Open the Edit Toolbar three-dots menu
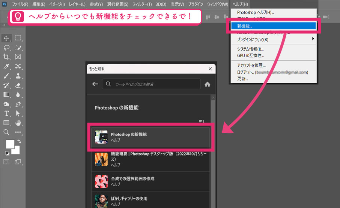 [x=18, y=132]
